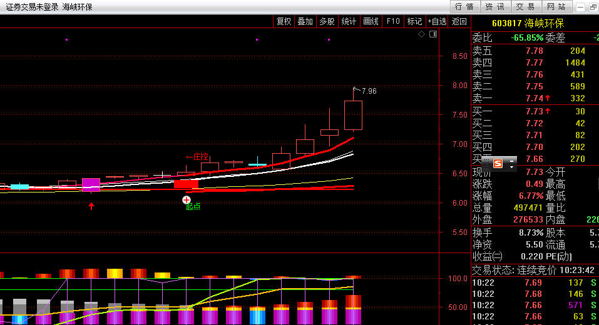Click the Sogou input method S icon
This screenshot has width=599, height=325.
point(498,163)
